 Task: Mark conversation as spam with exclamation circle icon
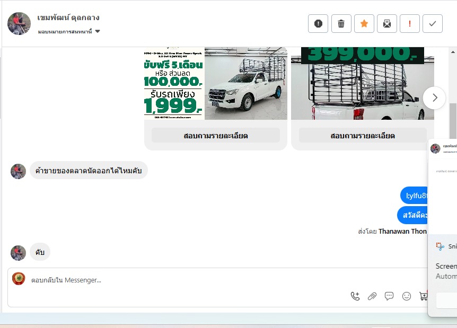tap(318, 24)
